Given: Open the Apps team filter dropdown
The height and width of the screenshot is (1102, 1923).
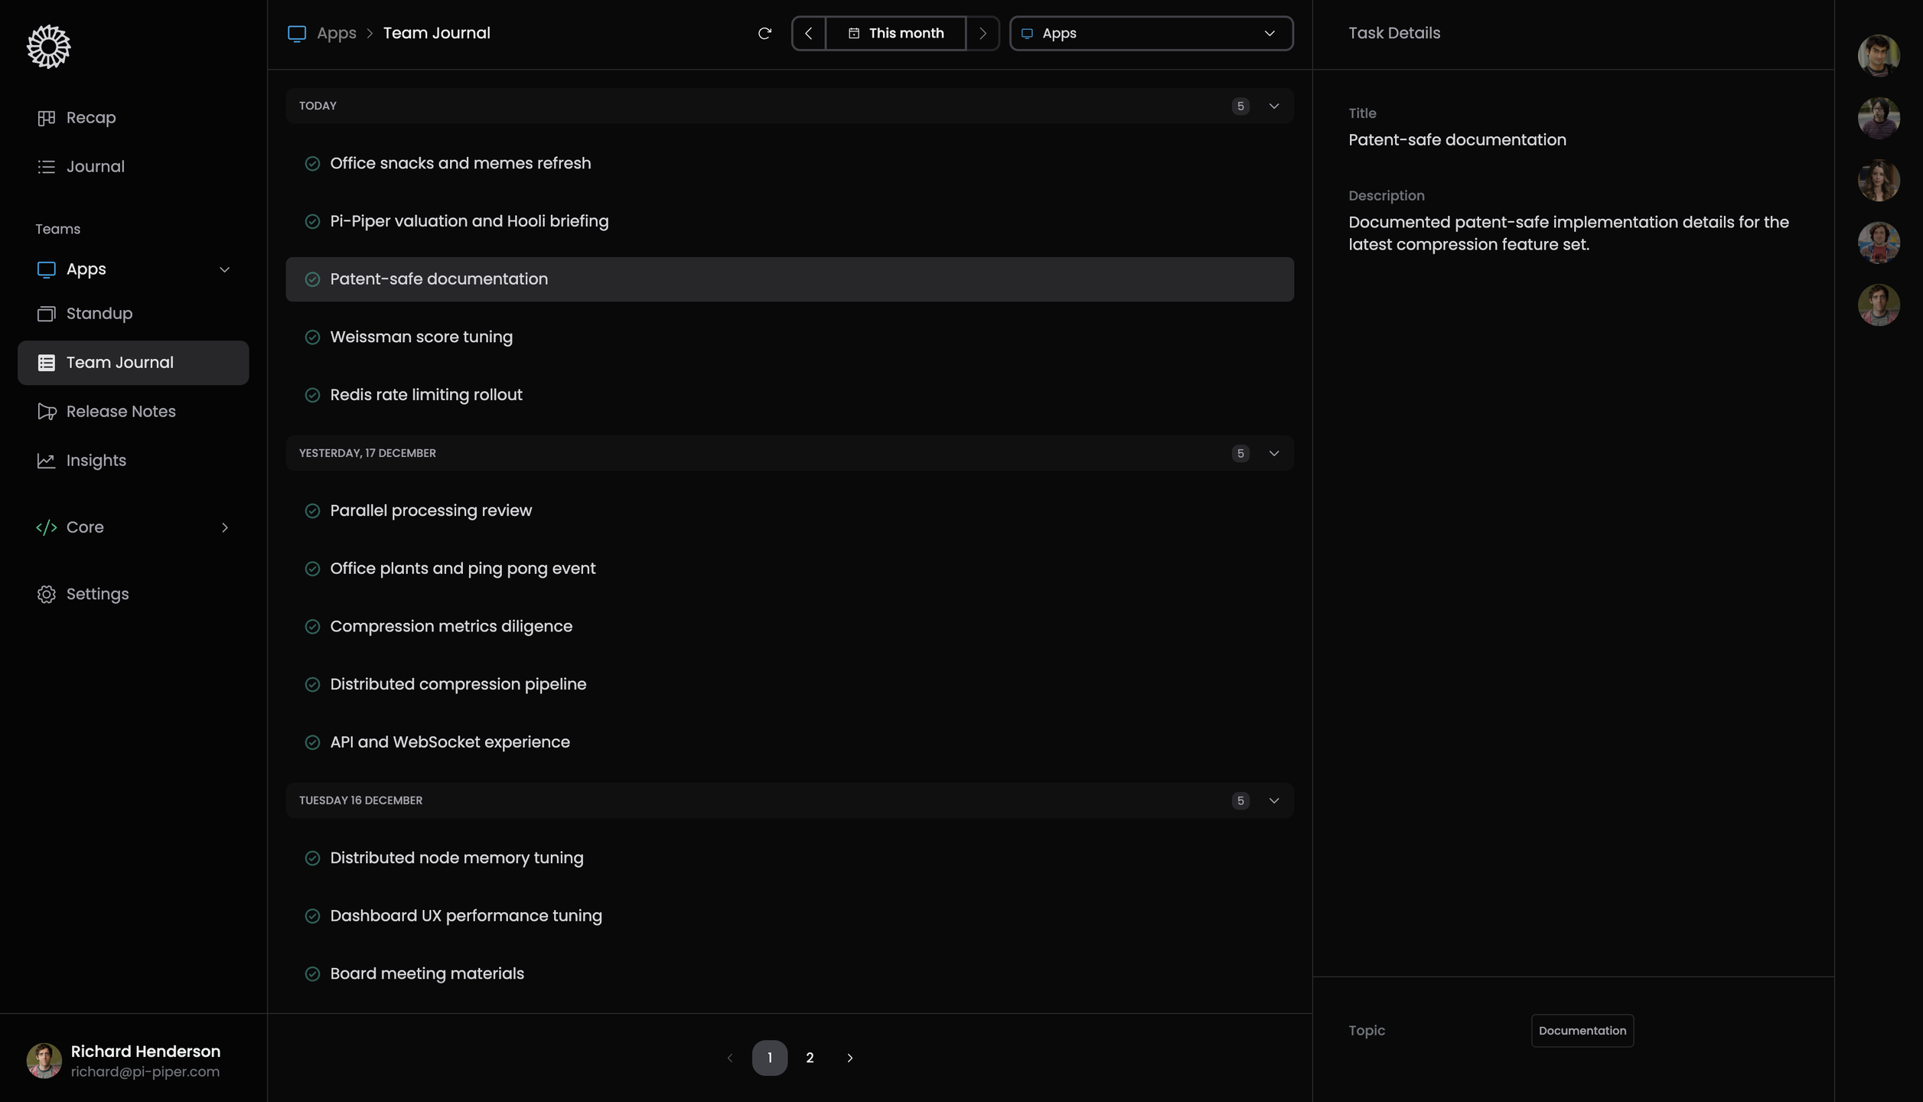Looking at the screenshot, I should [1151, 34].
